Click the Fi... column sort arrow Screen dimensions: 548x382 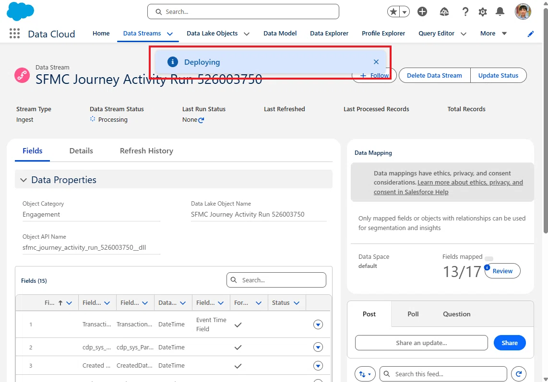(x=60, y=303)
